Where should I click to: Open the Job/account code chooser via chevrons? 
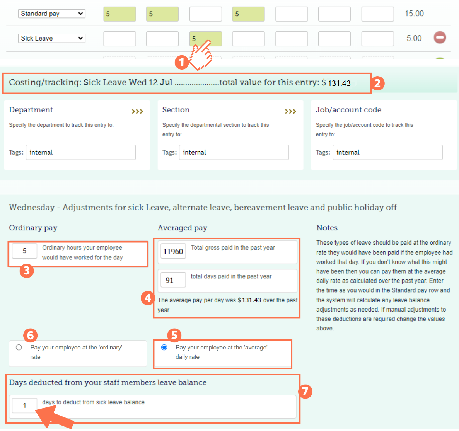(444, 111)
